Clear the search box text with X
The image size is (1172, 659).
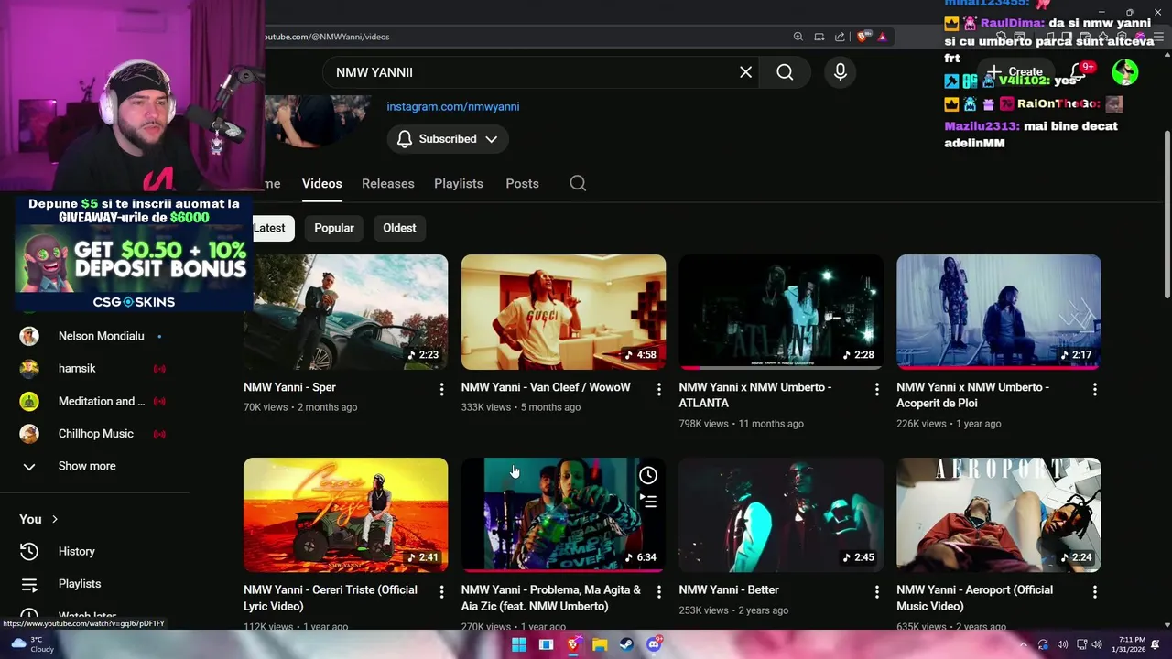(x=745, y=72)
